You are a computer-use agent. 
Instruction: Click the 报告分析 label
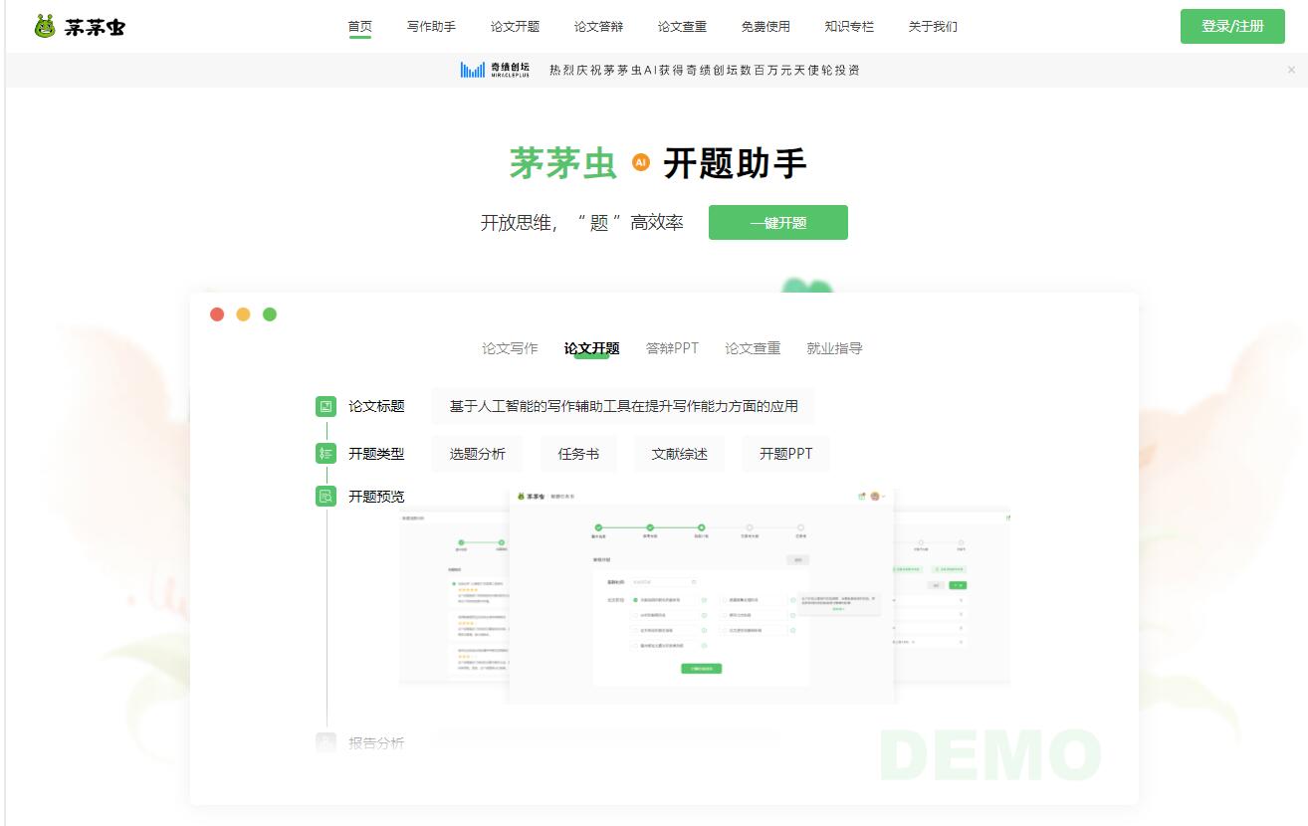pos(376,742)
